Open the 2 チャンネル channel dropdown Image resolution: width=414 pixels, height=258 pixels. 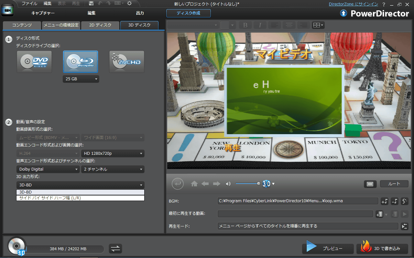coord(113,169)
